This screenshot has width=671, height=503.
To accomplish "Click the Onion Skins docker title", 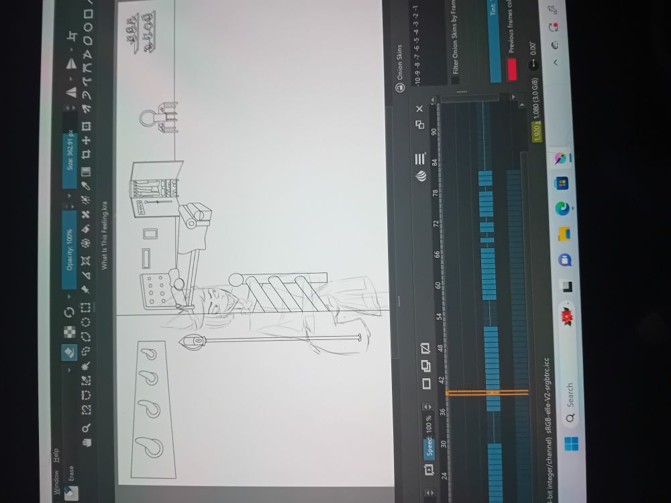I will [400, 62].
